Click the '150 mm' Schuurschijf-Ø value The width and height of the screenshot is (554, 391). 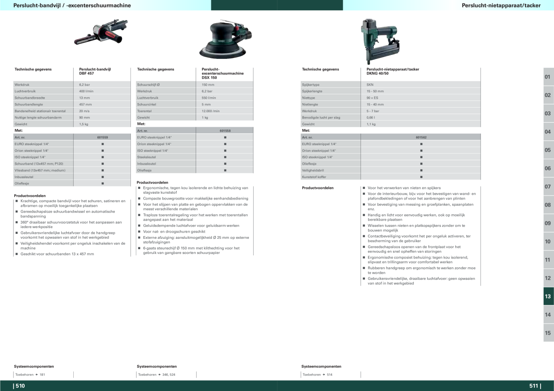208,85
